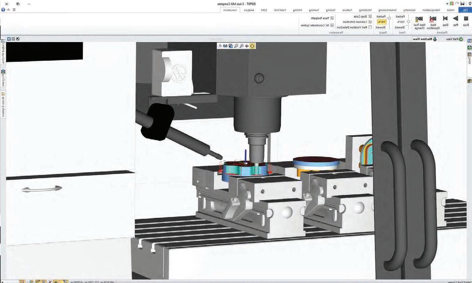Step the simulation forward one move

(445, 21)
